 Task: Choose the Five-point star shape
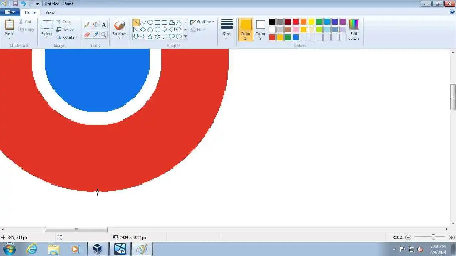pos(150,37)
